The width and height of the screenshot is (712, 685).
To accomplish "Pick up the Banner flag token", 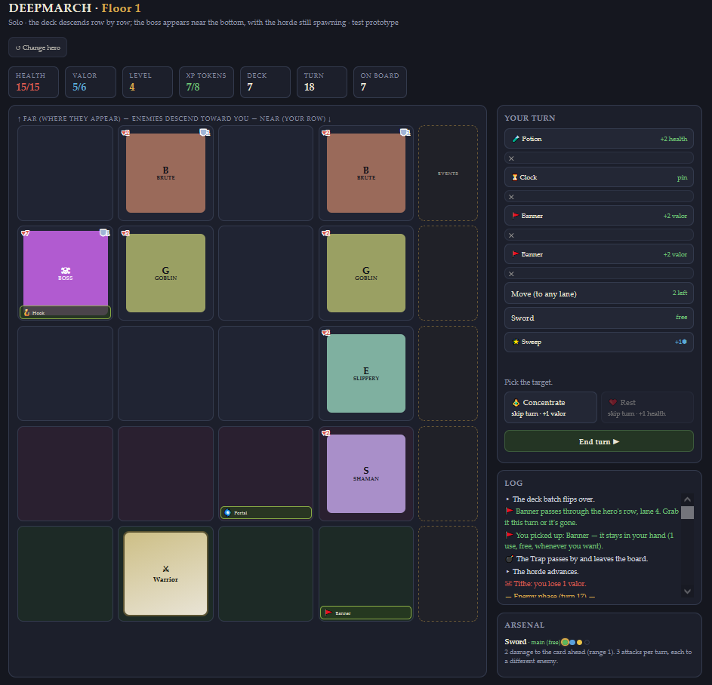I will [x=365, y=613].
